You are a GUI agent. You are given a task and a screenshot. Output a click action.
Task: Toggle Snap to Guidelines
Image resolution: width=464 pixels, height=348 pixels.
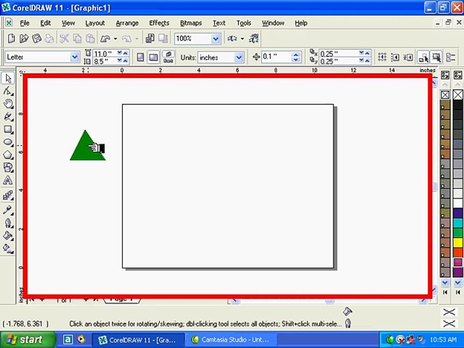[x=395, y=57]
